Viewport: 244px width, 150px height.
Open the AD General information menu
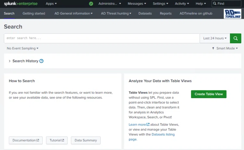(74, 13)
